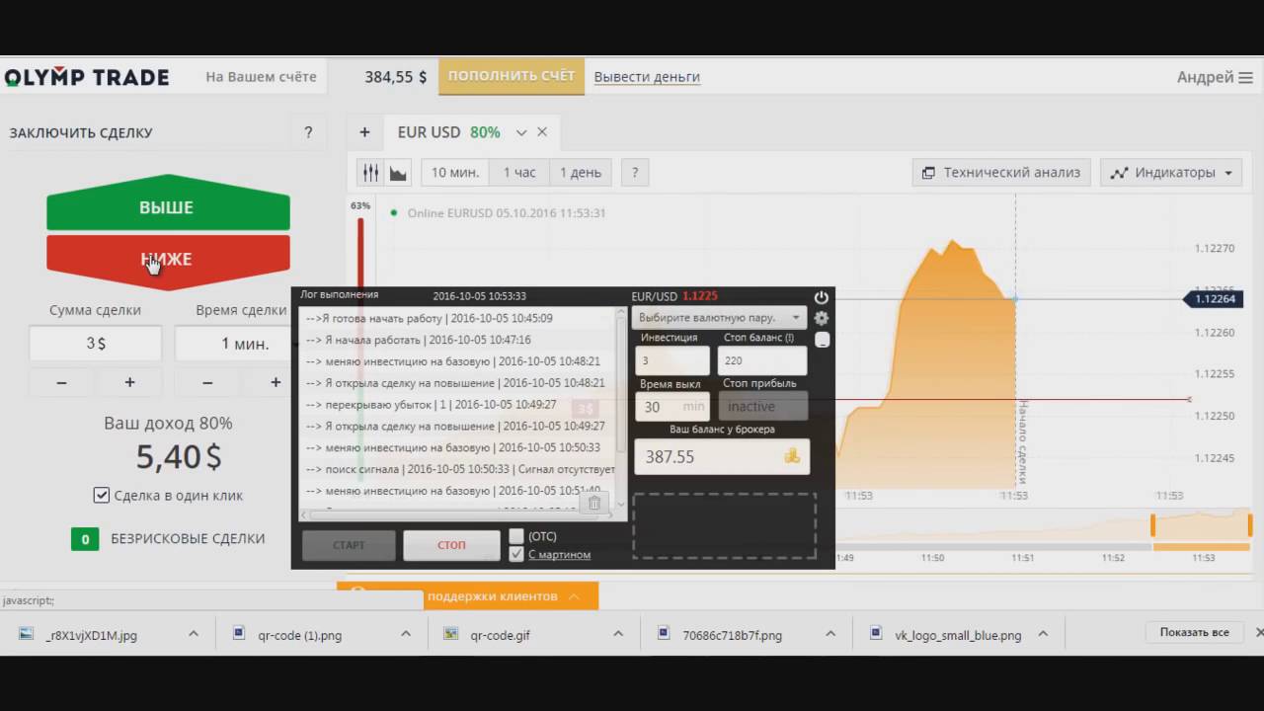Screen dimensions: 1264x711
Task: Select the 1 день timeframe
Action: point(581,173)
